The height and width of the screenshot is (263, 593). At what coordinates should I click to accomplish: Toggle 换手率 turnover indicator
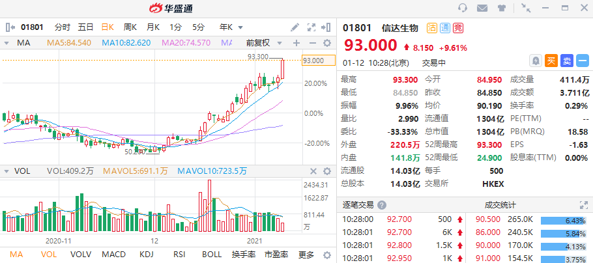244,255
